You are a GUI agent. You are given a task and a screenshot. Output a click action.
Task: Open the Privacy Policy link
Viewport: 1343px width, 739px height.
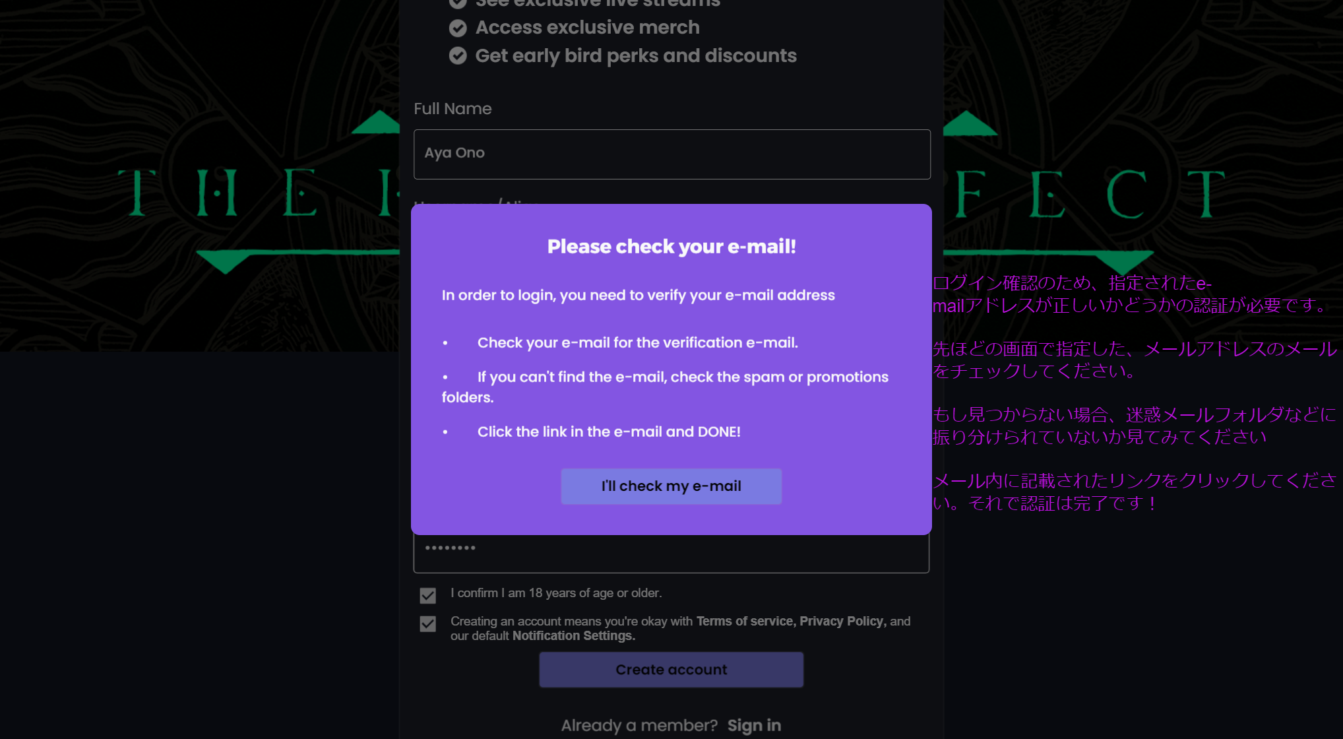click(x=841, y=621)
